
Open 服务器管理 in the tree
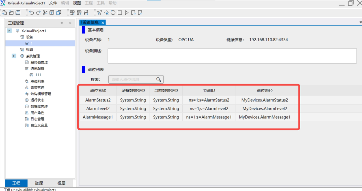pos(39,62)
